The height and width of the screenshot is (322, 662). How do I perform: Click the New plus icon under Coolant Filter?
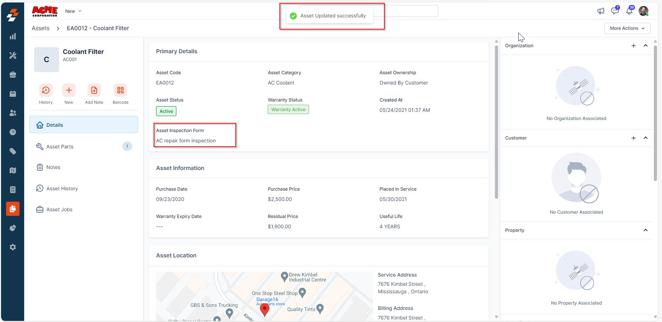pos(69,91)
